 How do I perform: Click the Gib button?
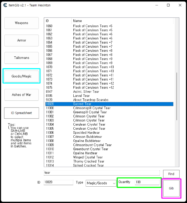click(x=171, y=188)
